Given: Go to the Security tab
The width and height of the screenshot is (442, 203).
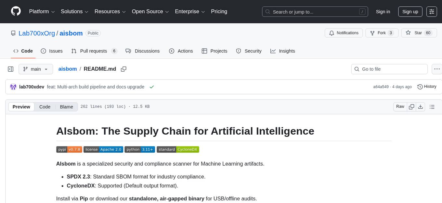Looking at the screenshot, I should click(249, 51).
